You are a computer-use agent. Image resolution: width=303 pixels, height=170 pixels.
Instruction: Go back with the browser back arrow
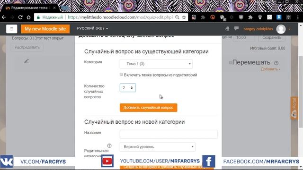tap(4, 17)
